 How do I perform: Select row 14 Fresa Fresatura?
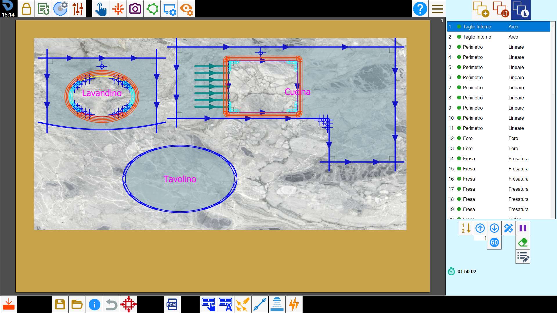499,159
